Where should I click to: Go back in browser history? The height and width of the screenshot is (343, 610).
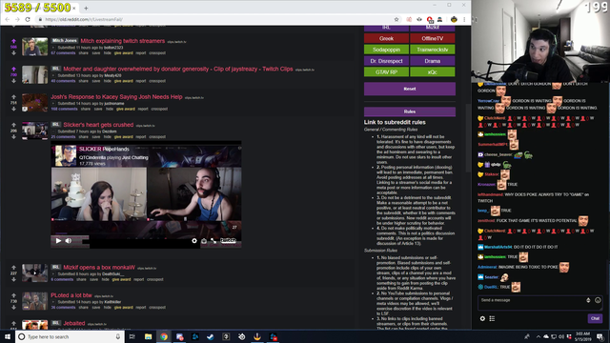[x=8, y=19]
